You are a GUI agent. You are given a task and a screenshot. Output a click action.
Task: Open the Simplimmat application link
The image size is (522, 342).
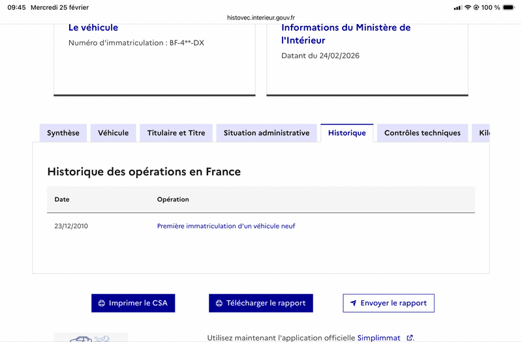tap(379, 337)
